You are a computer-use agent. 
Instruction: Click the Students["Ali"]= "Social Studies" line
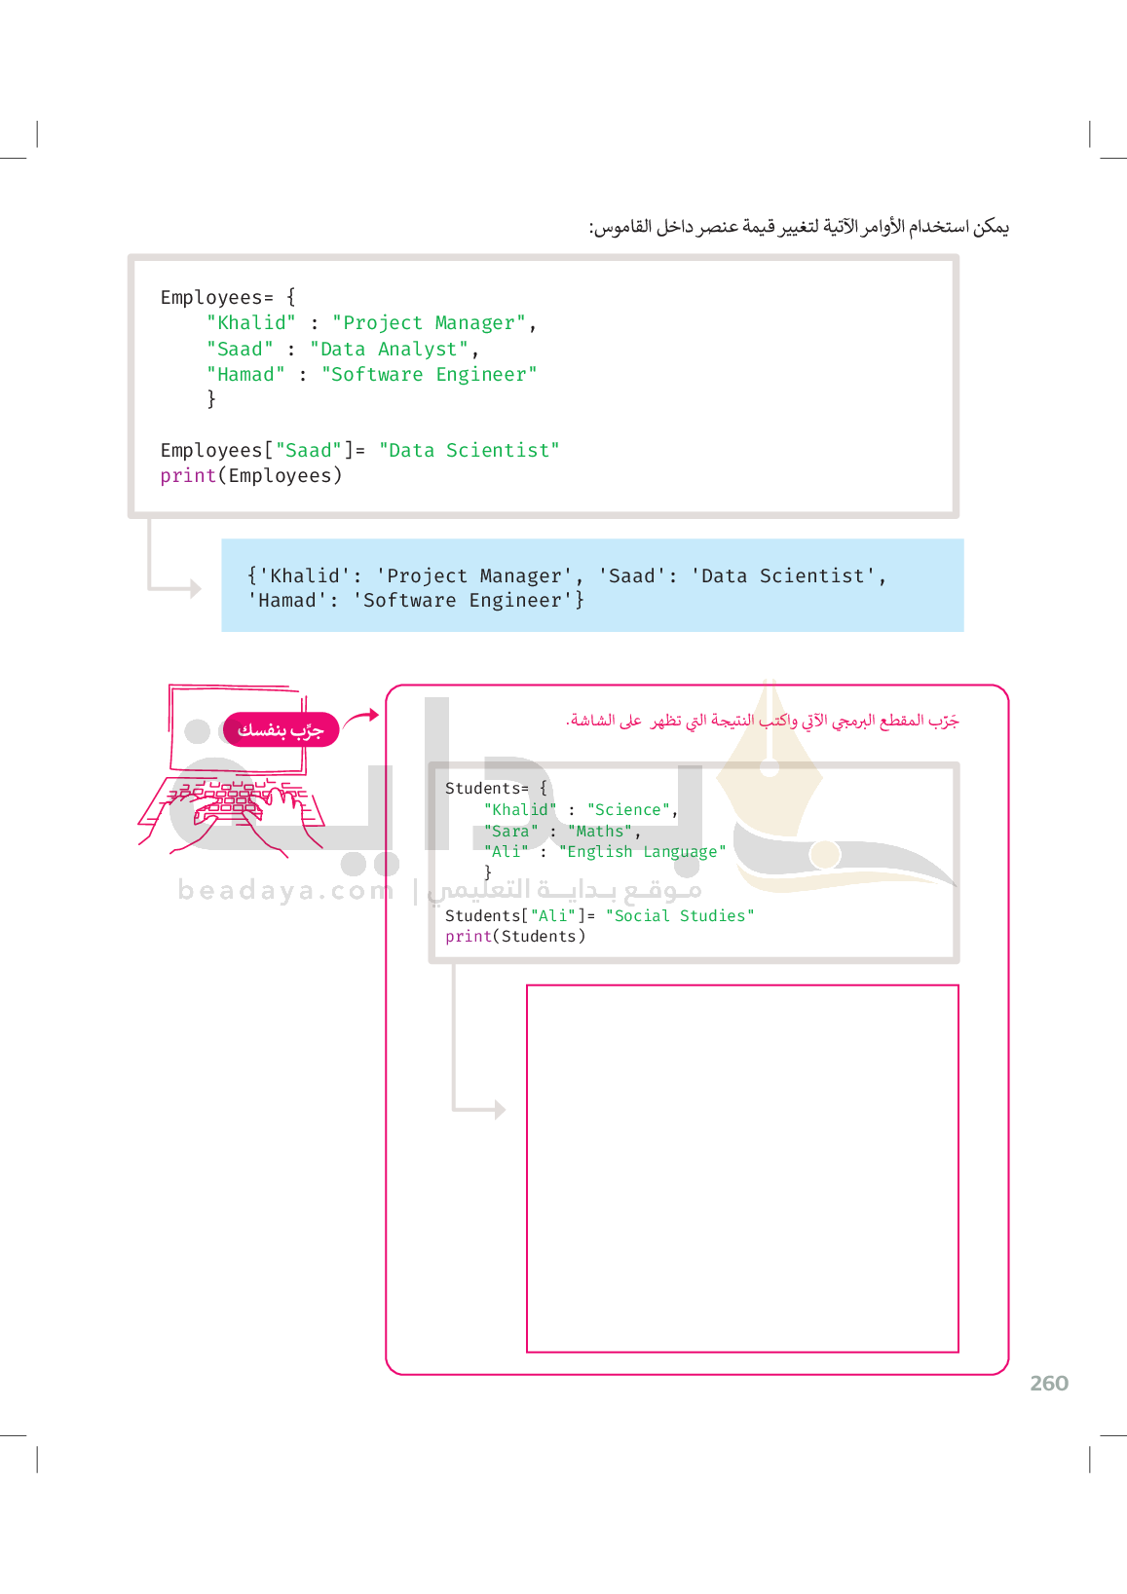click(x=599, y=915)
